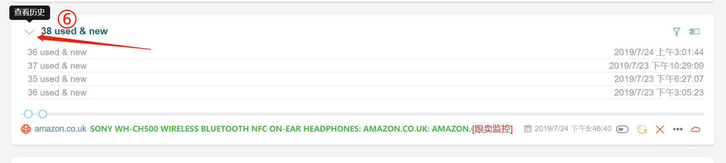Select the first circle handle on timeline slider
This screenshot has height=163, width=726.
[x=28, y=114]
